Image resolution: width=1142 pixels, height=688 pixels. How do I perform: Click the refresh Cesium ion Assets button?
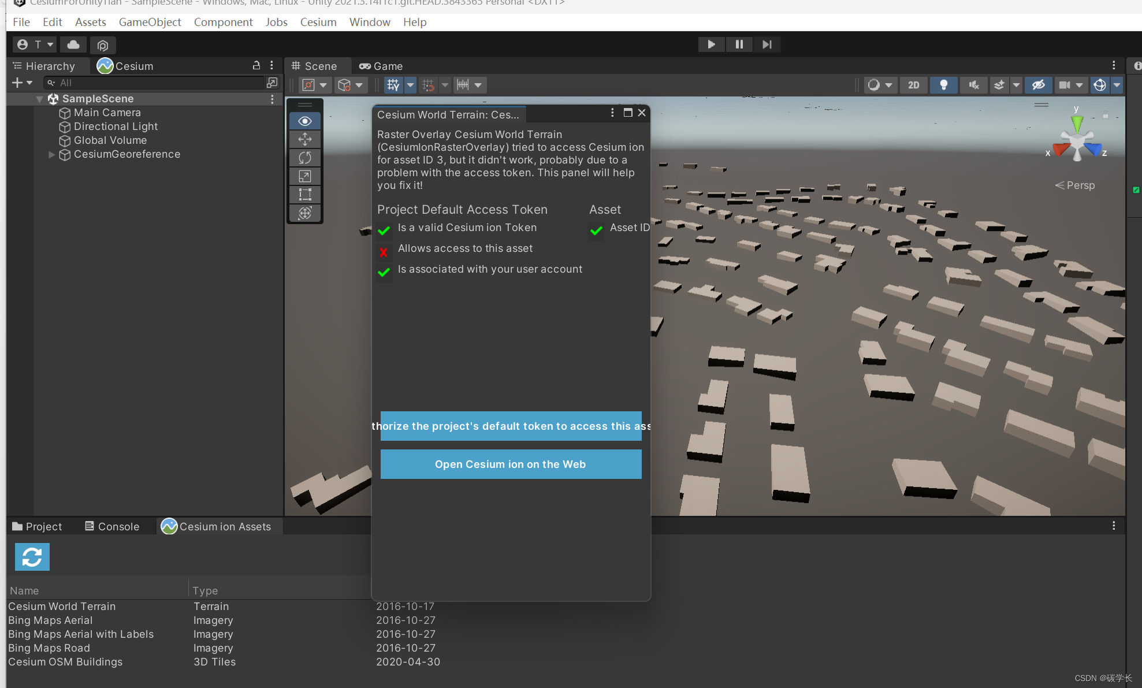tap(32, 557)
